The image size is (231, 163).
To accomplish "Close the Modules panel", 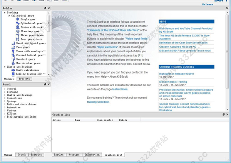I will [49, 8].
